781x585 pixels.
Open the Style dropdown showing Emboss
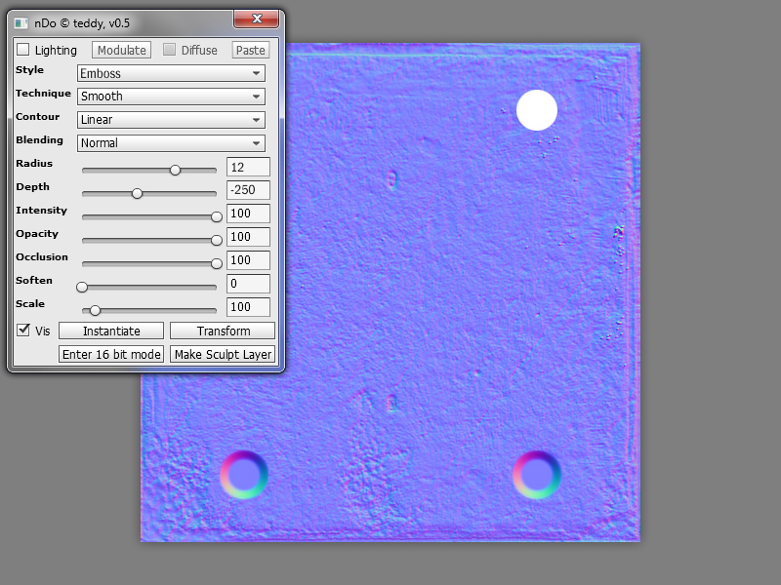point(171,73)
